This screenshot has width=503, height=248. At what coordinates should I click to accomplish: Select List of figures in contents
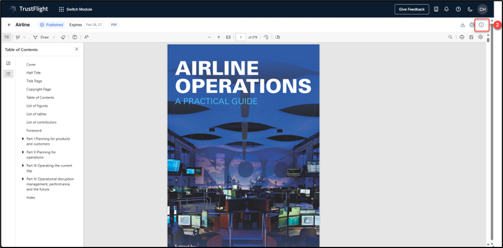[37, 106]
